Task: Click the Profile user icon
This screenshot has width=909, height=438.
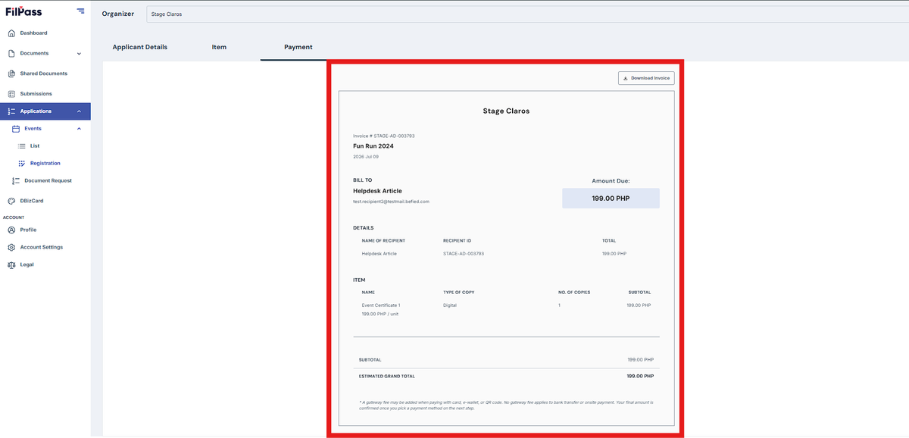Action: [x=11, y=230]
